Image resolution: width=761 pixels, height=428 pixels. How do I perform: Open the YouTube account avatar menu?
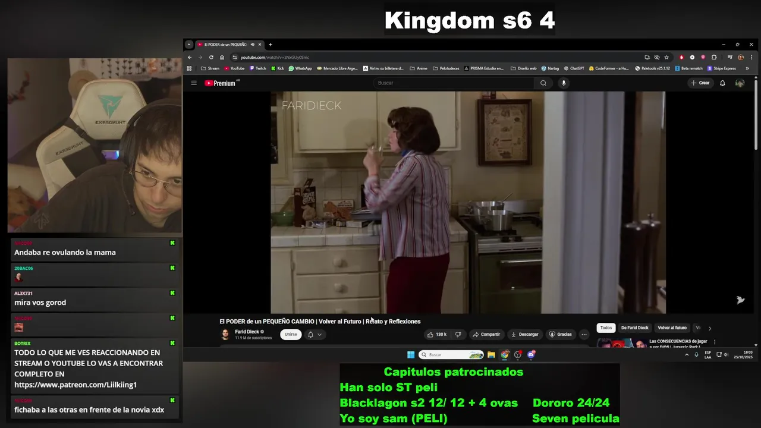[x=740, y=83]
